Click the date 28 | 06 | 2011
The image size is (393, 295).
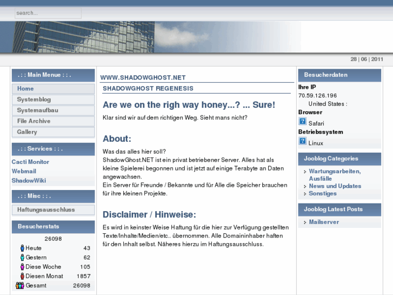[367, 59]
